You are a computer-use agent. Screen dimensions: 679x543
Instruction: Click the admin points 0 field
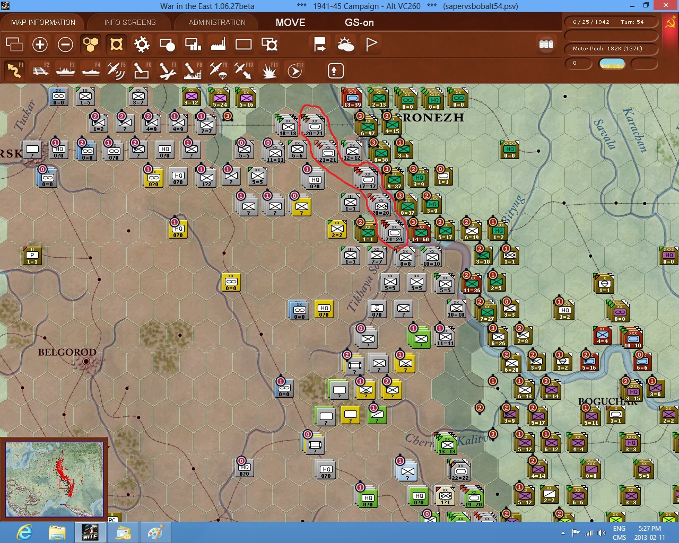click(x=578, y=64)
